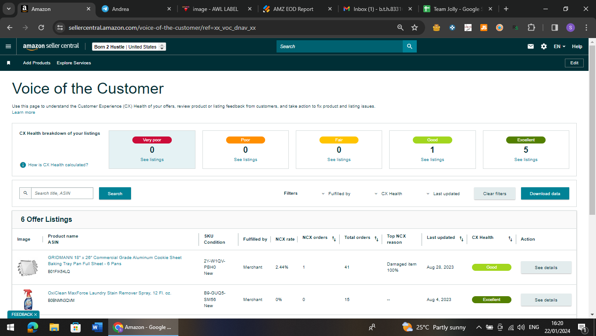Open the Born 2 Hustle marketplace switcher
This screenshot has height=336, width=596.
coord(129,47)
